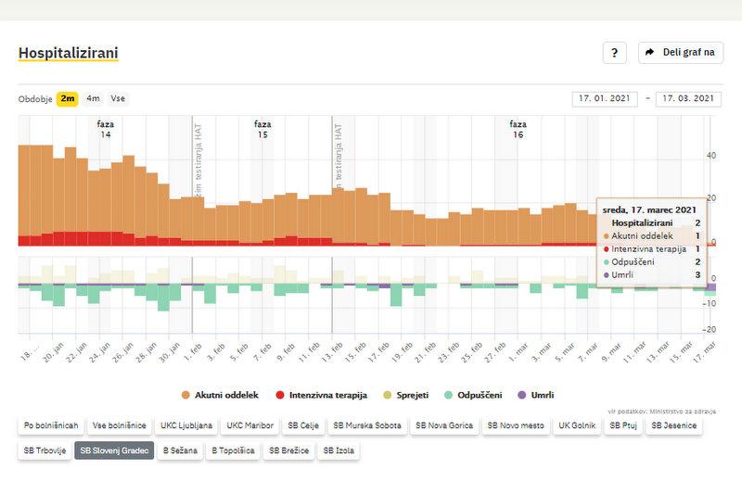Select the 2m period option
Image resolution: width=742 pixels, height=482 pixels.
point(67,98)
